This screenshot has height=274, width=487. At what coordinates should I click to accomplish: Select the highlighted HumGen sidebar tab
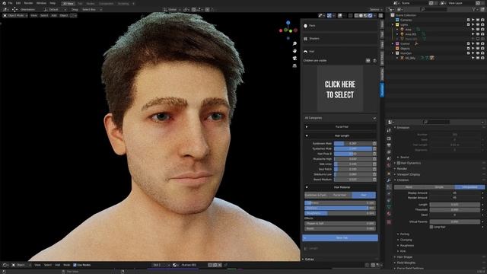[x=382, y=90]
